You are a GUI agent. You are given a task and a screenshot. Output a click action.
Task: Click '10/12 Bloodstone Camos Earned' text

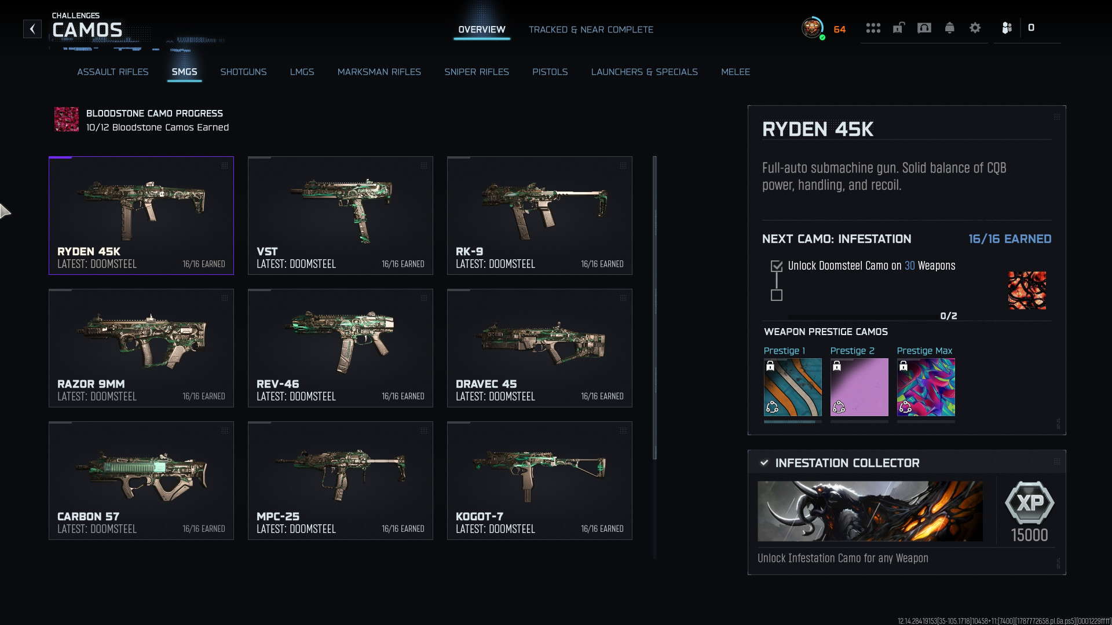pyautogui.click(x=158, y=127)
